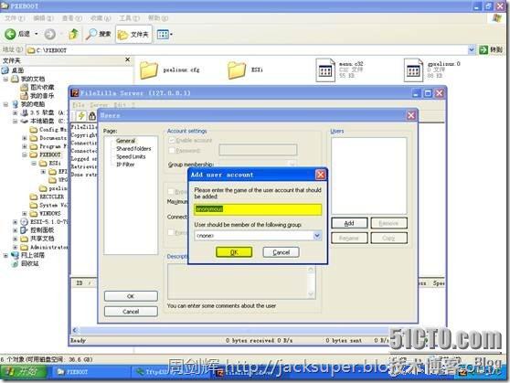The image size is (510, 383).
Task: Expand the 网上邻居 tree node
Action: point(5,255)
